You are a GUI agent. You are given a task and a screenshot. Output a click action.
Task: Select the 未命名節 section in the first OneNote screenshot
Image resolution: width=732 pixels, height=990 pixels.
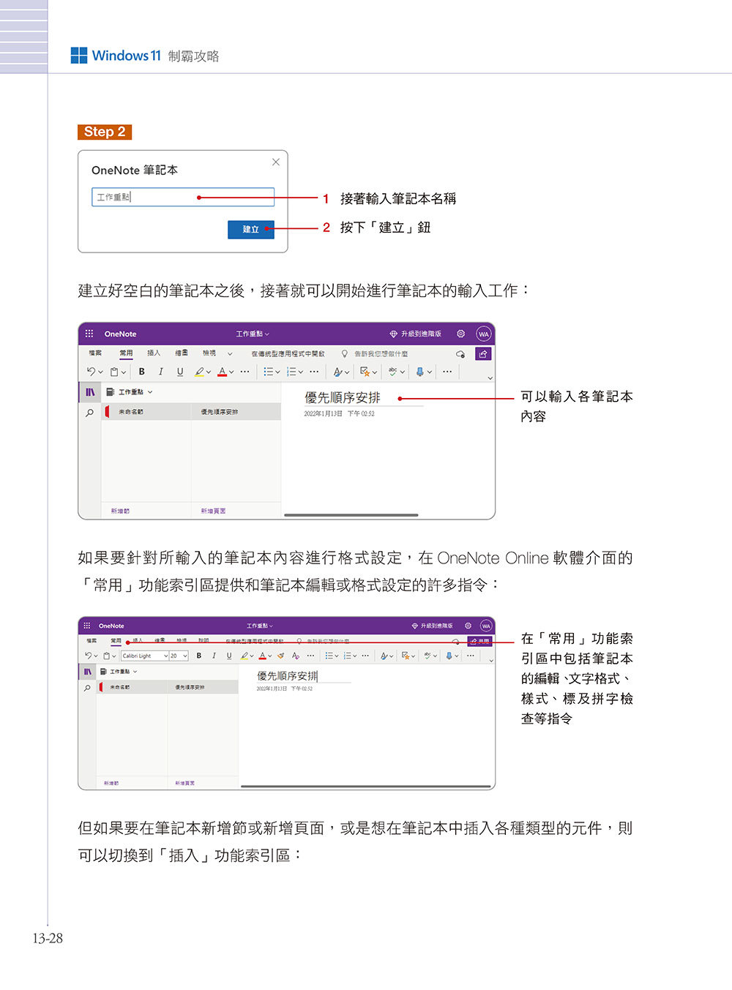146,412
